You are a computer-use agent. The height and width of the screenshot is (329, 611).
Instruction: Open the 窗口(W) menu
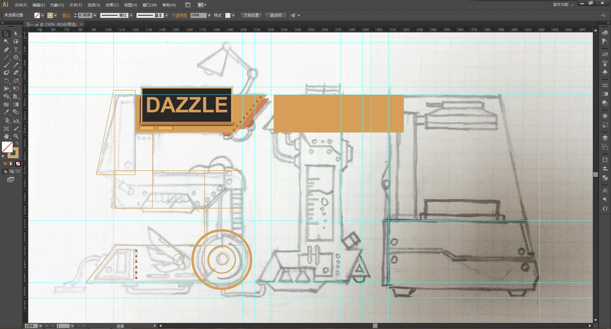pyautogui.click(x=150, y=5)
